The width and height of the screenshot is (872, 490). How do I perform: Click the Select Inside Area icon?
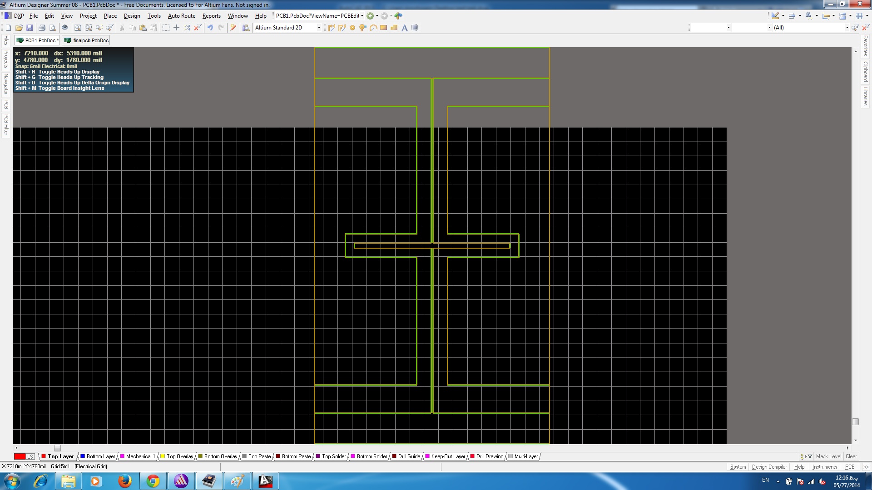166,28
